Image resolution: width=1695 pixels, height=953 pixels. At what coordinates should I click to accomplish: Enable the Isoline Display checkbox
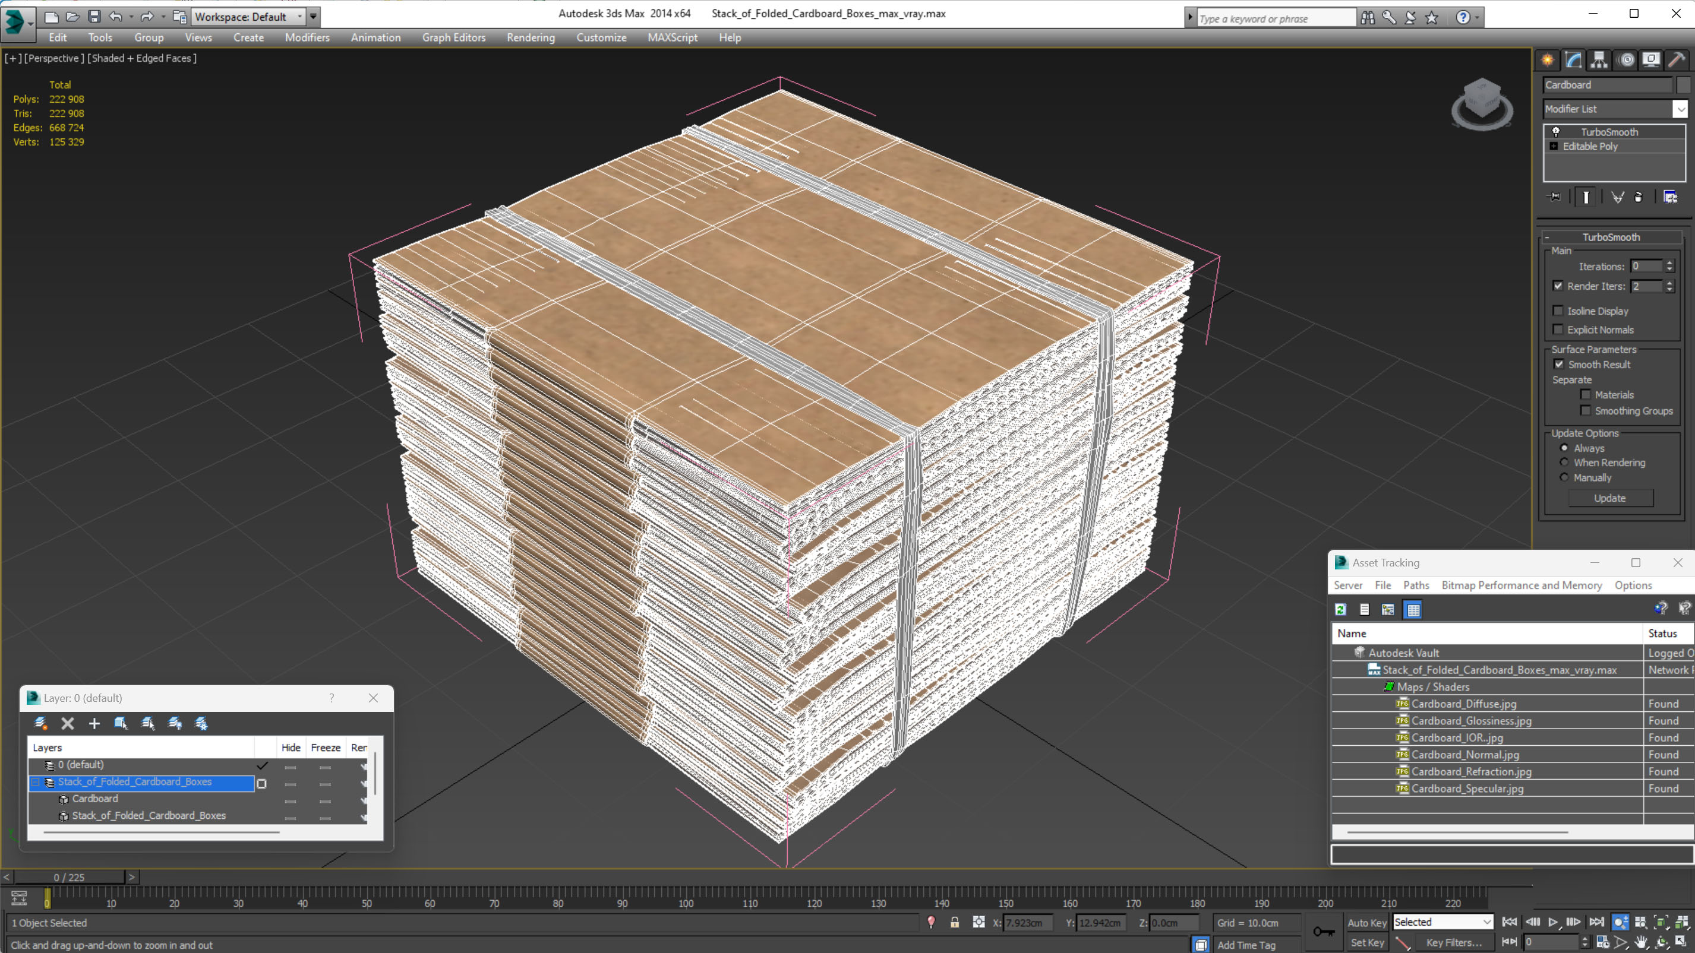1558,311
